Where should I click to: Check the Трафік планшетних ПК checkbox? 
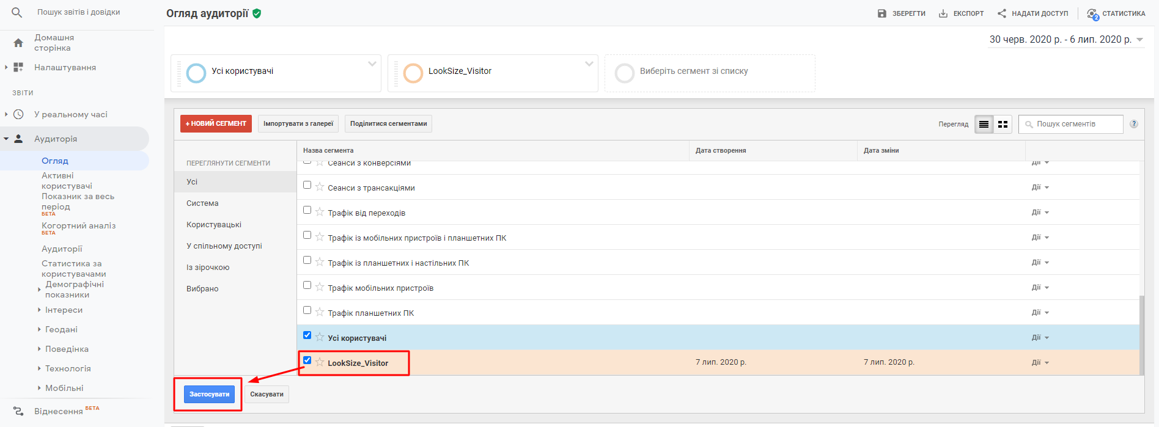(x=307, y=310)
